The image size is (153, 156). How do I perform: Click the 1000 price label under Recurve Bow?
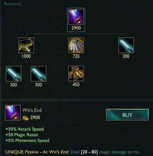click(x=26, y=56)
